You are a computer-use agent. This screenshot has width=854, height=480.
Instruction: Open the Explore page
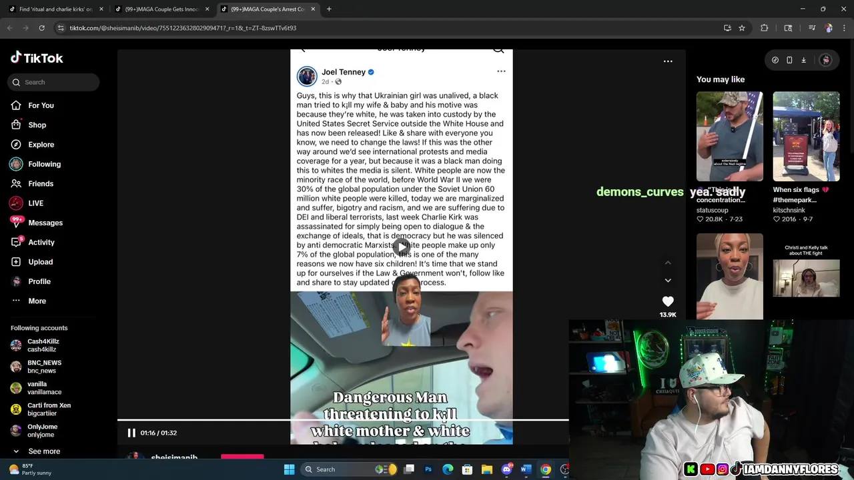point(41,145)
